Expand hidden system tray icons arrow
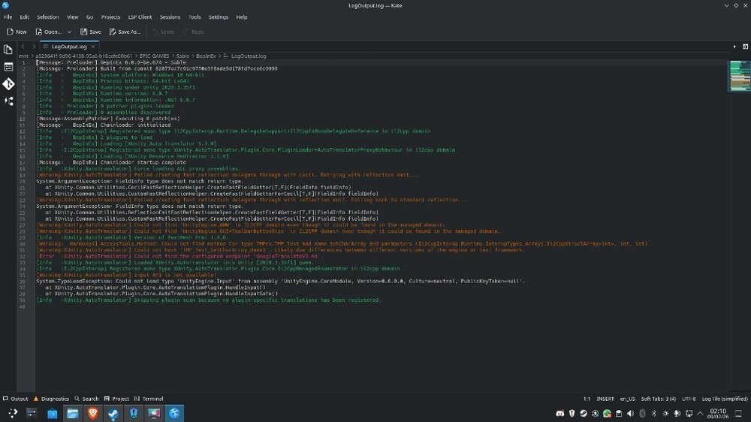Viewport: 751px width, 422px height. [x=700, y=414]
